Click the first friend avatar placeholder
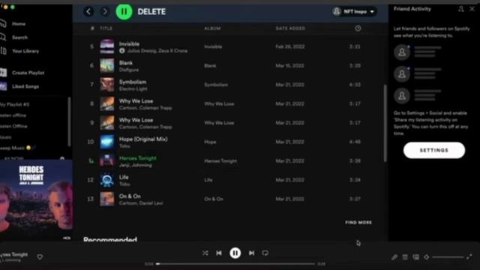Screen dimensions: 480x270 (x=402, y=52)
